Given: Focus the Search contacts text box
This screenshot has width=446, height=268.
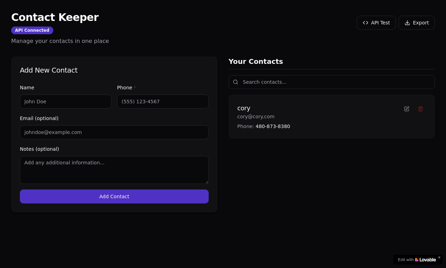Looking at the screenshot, I should click(x=334, y=82).
